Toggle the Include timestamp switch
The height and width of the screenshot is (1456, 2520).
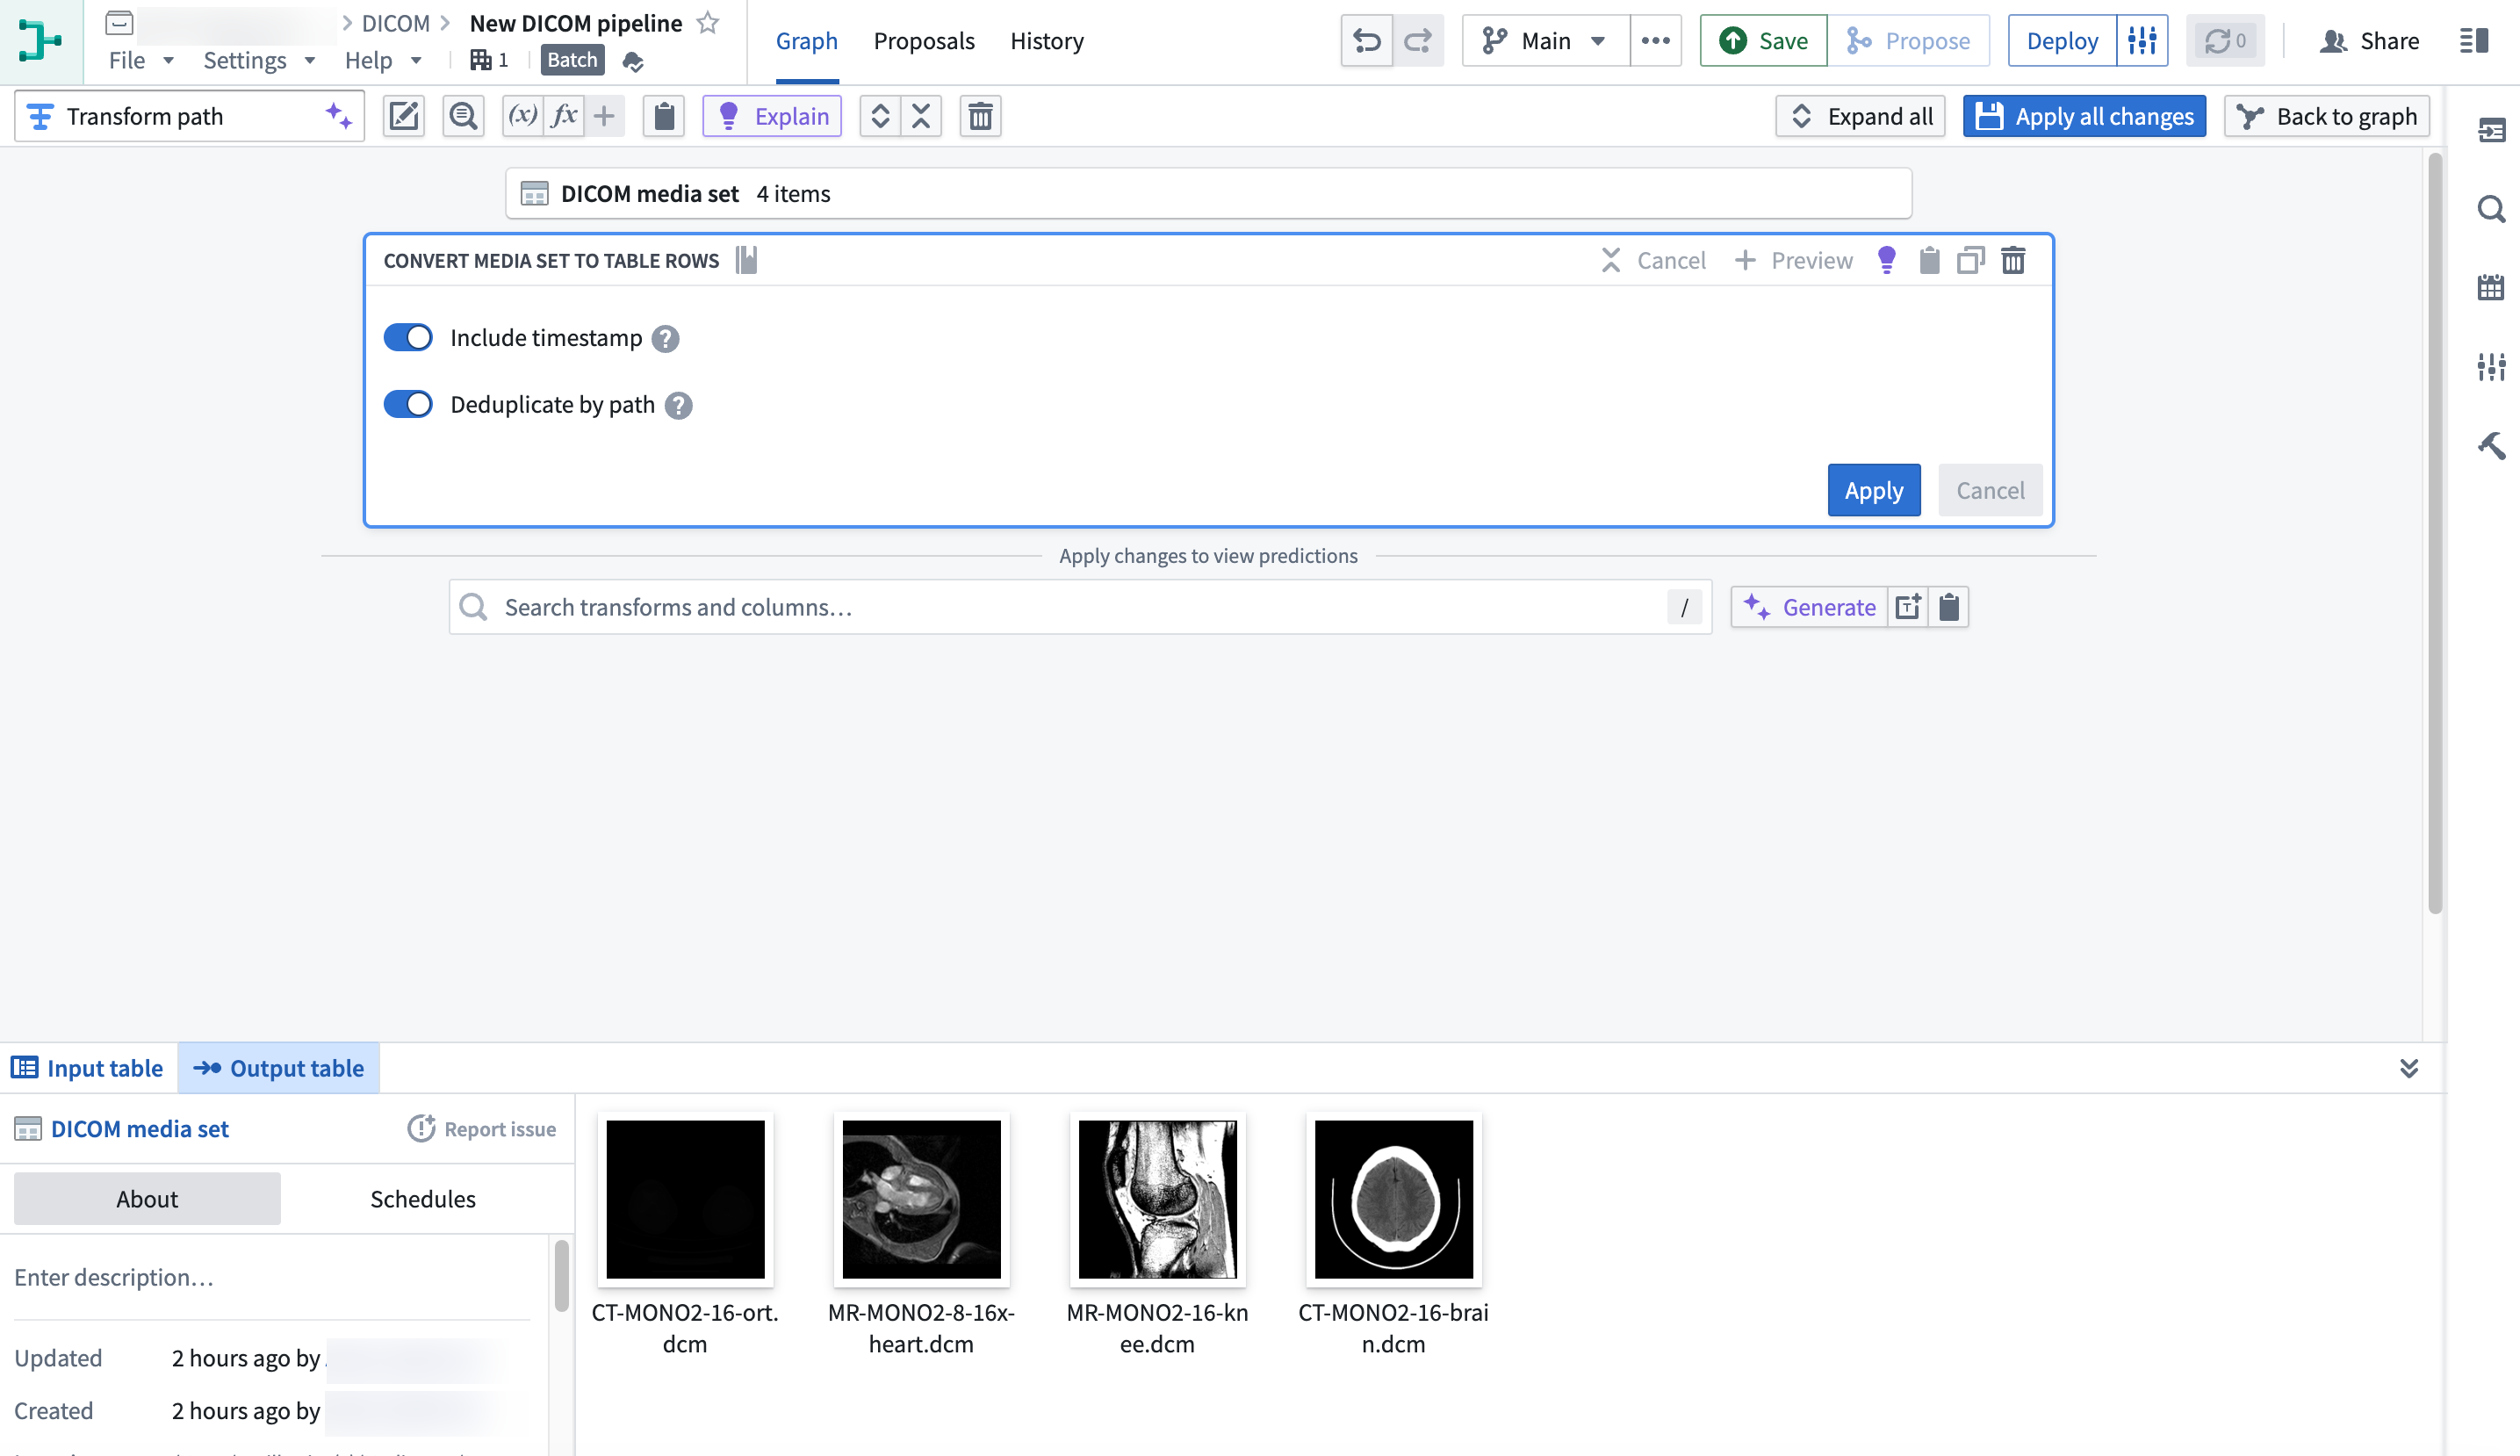[x=407, y=338]
